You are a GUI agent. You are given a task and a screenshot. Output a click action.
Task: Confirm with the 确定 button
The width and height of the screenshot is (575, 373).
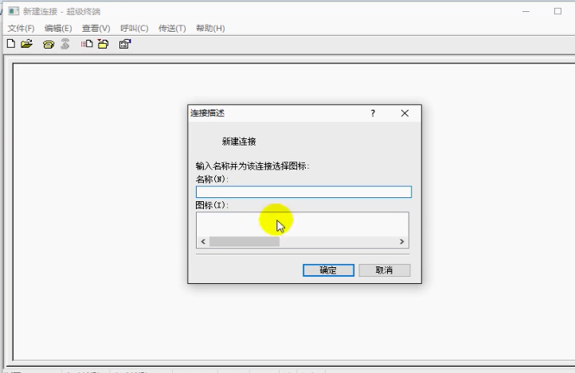pyautogui.click(x=328, y=270)
